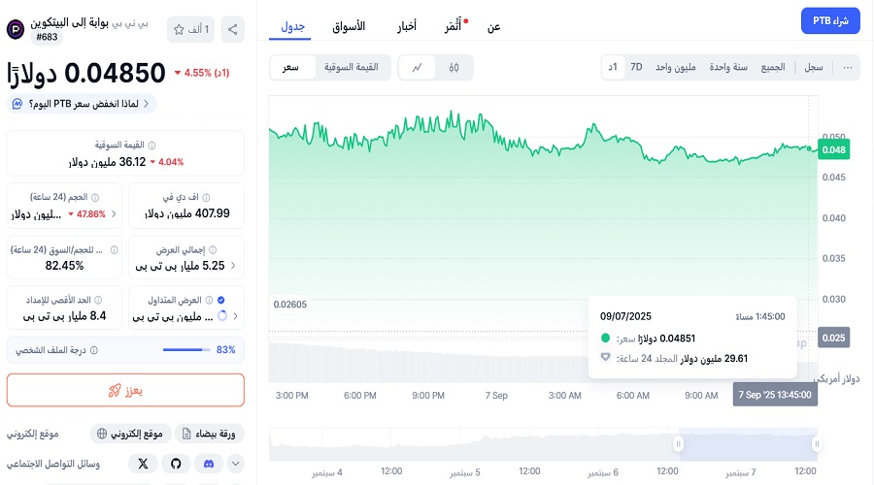The width and height of the screenshot is (874, 485).
Task: Open why PTB price dropped today
Action: pyautogui.click(x=82, y=104)
